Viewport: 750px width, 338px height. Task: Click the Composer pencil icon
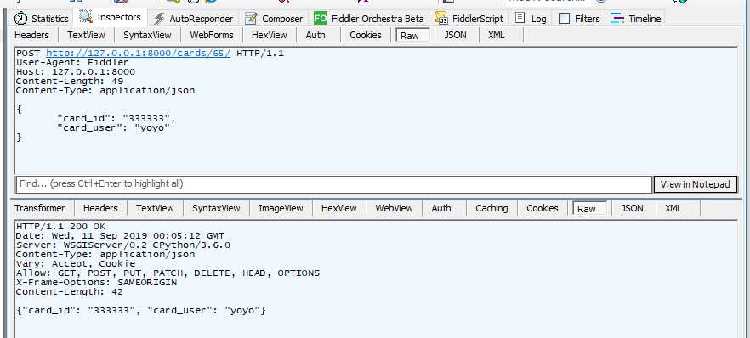point(251,19)
